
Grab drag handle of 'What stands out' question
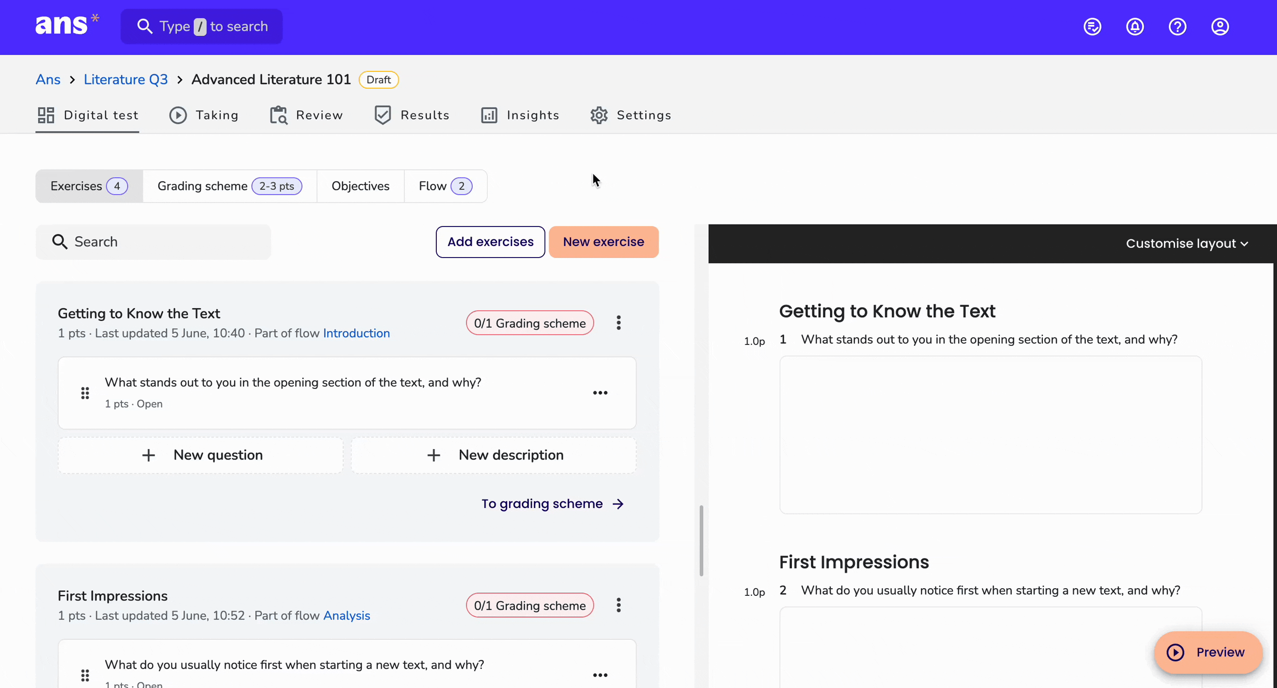pos(85,393)
